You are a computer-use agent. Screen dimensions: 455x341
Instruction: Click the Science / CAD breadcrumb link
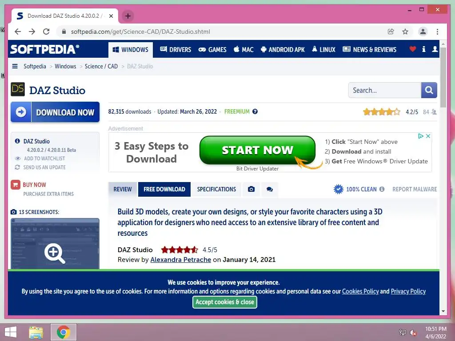(101, 66)
